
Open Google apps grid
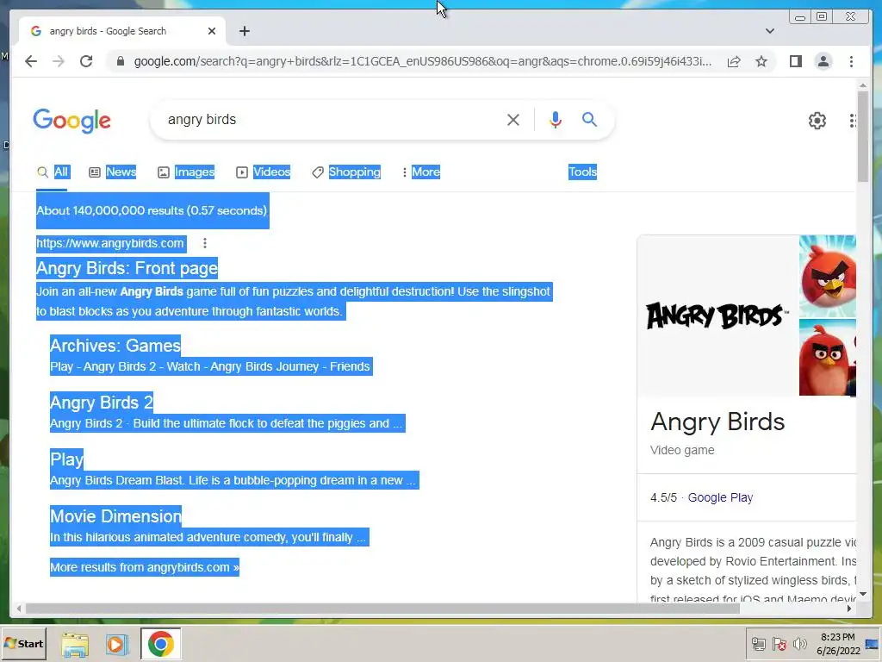click(x=853, y=121)
